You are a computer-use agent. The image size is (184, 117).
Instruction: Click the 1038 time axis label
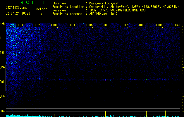pyautogui.click(x=142, y=25)
